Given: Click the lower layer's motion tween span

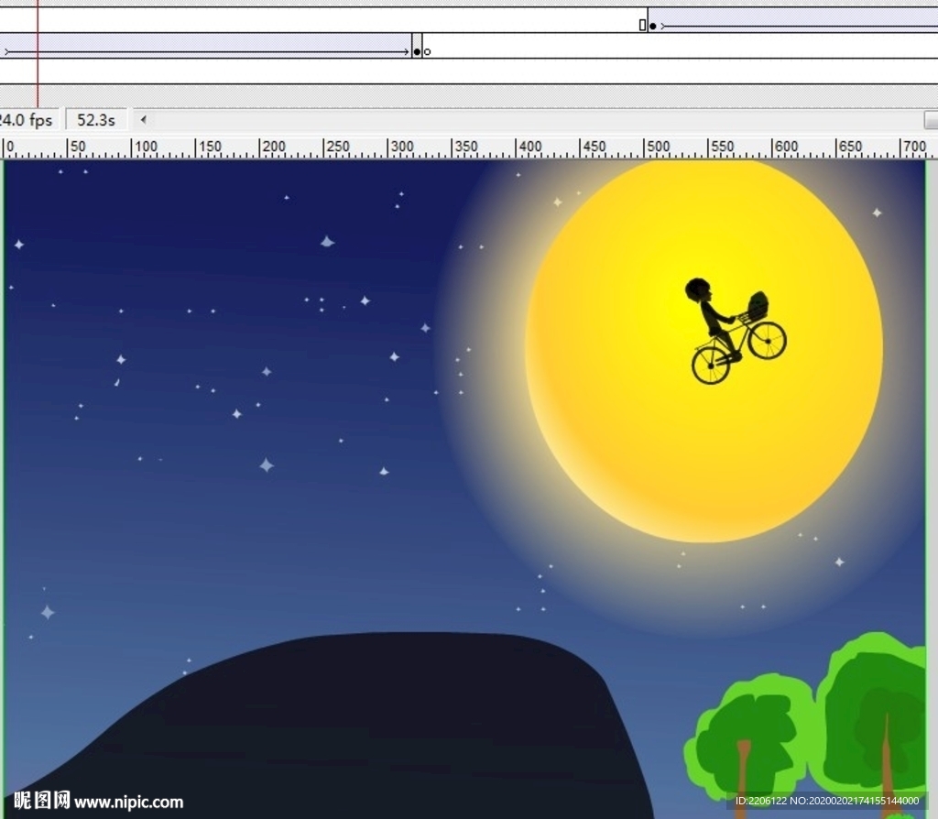Looking at the screenshot, I should [x=206, y=46].
